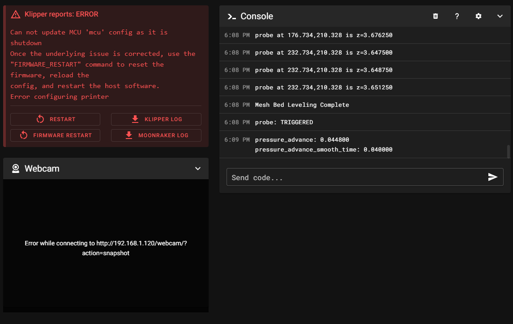
Task: Select probe line z=3.676250
Action: (365, 35)
